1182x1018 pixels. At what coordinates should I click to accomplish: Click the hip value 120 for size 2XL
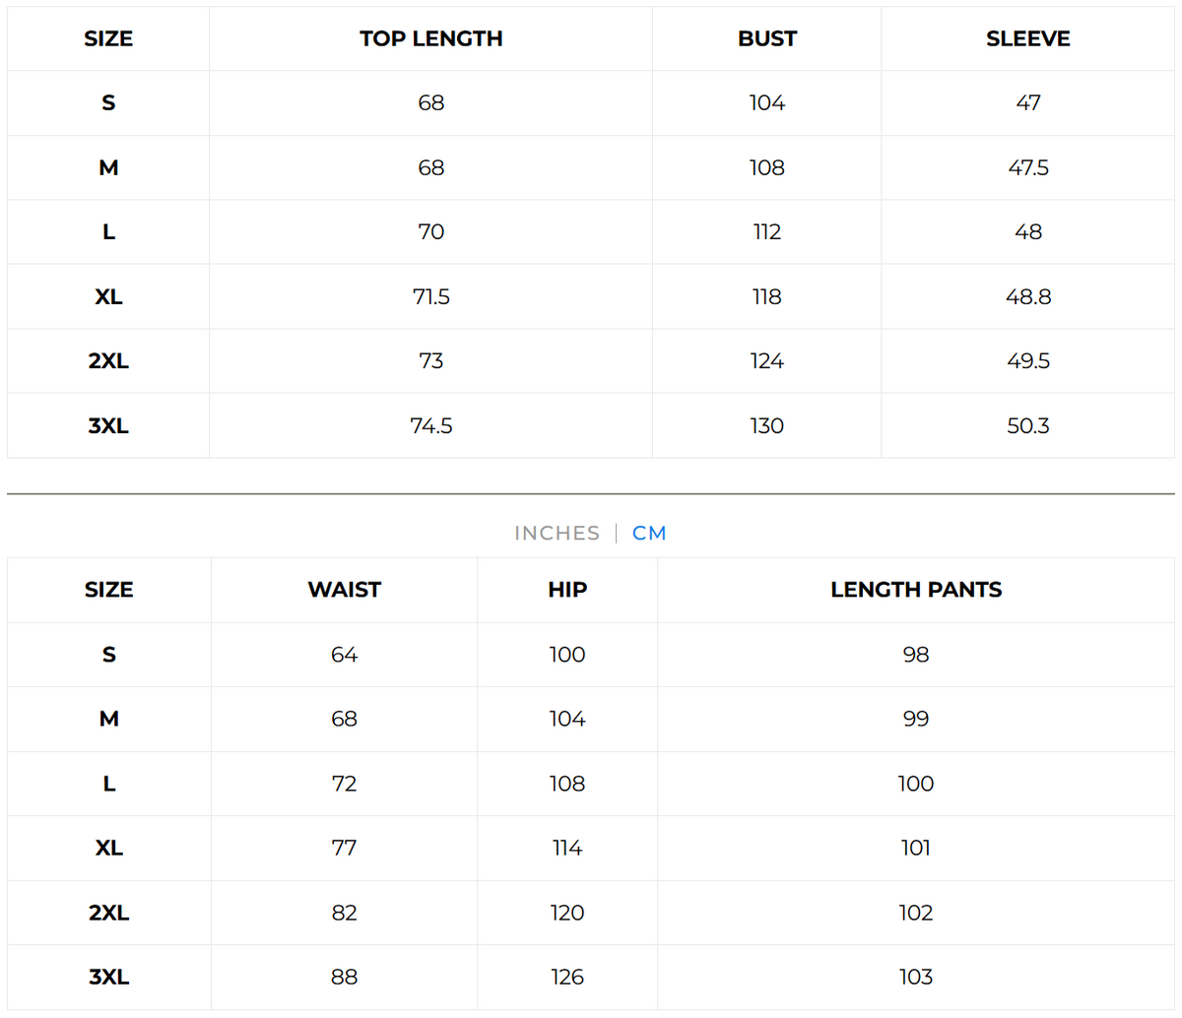(x=566, y=913)
